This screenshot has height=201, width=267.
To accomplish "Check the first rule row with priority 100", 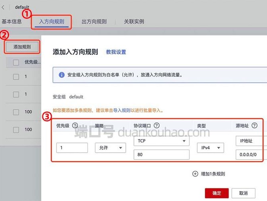I will click(16, 112).
